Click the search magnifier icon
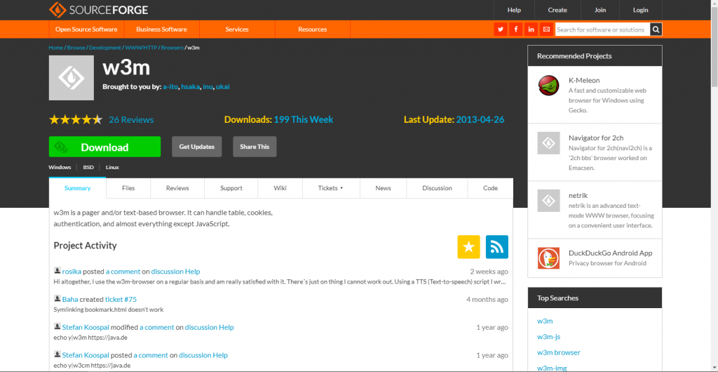 [x=656, y=29]
